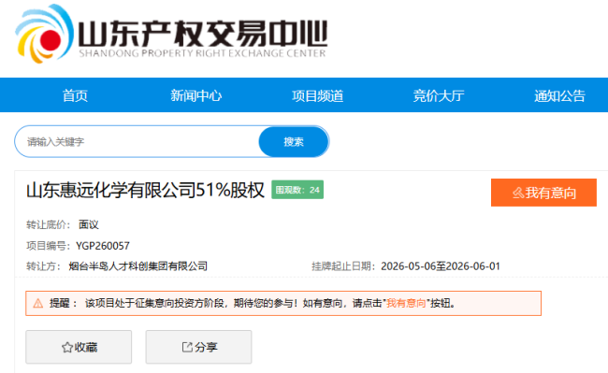This screenshot has width=608, height=373.
Task: Click the share arrow icon on 分享 button
Action: (x=187, y=347)
